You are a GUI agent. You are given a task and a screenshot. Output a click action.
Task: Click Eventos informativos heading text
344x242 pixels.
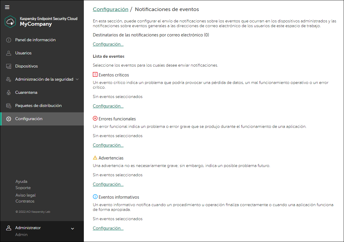tap(119, 197)
